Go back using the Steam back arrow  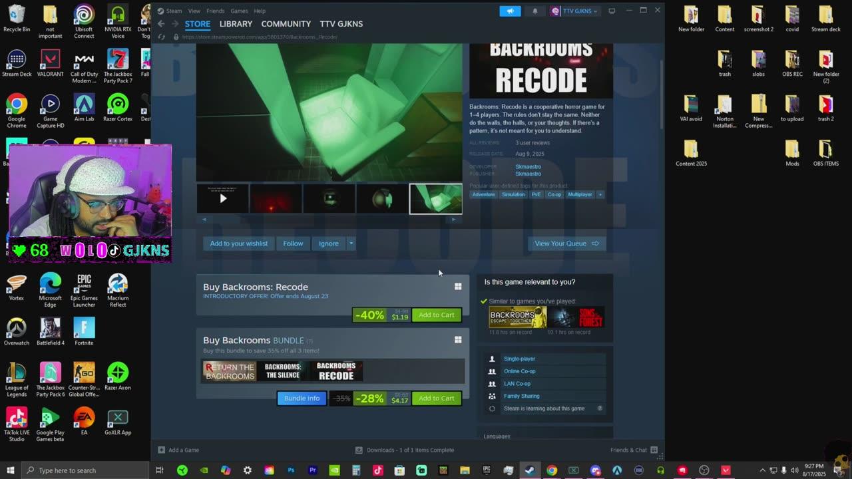161,24
